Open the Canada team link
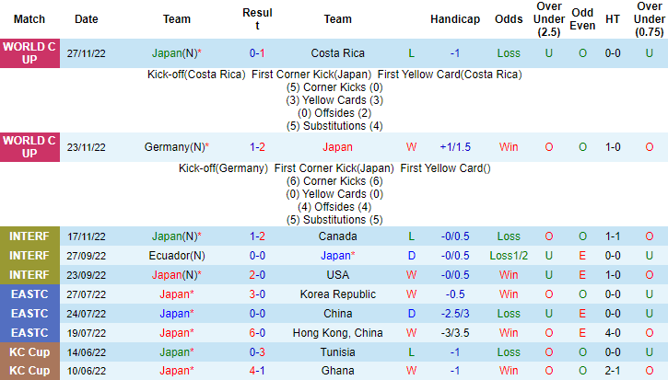668x380 pixels. [337, 236]
